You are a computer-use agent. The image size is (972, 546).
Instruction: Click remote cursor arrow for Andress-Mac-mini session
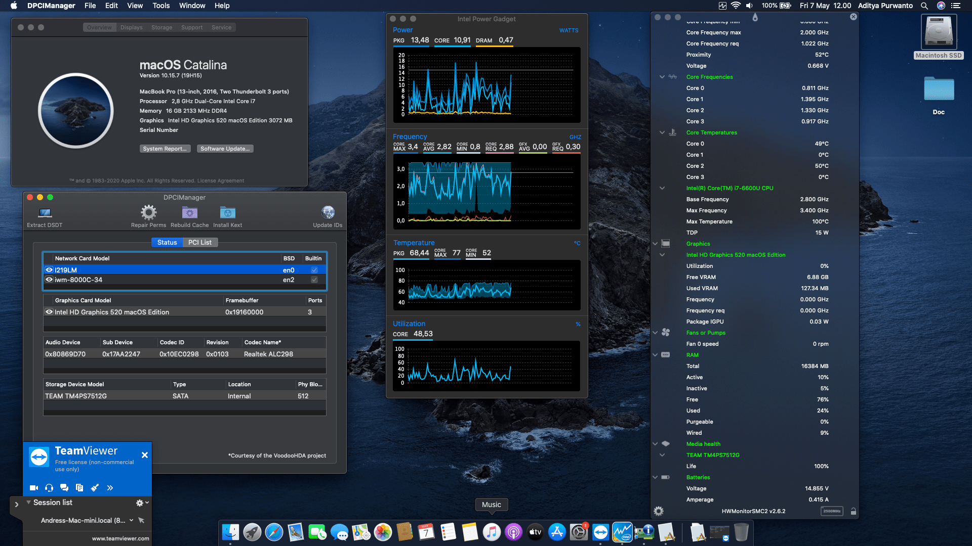tap(141, 520)
